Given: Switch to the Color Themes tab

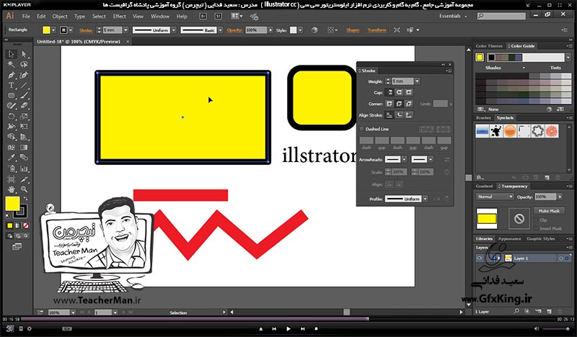Looking at the screenshot, I should click(489, 46).
